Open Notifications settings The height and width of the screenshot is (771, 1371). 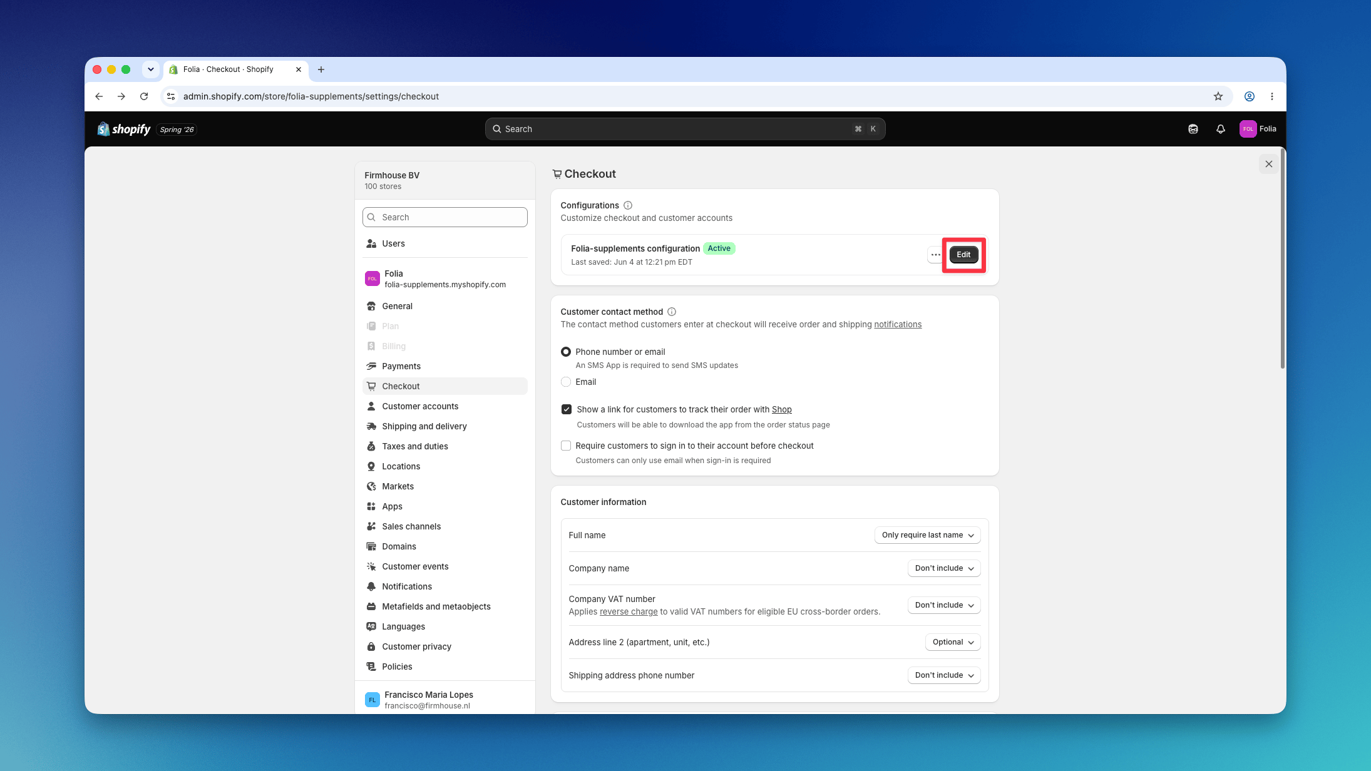444,586
